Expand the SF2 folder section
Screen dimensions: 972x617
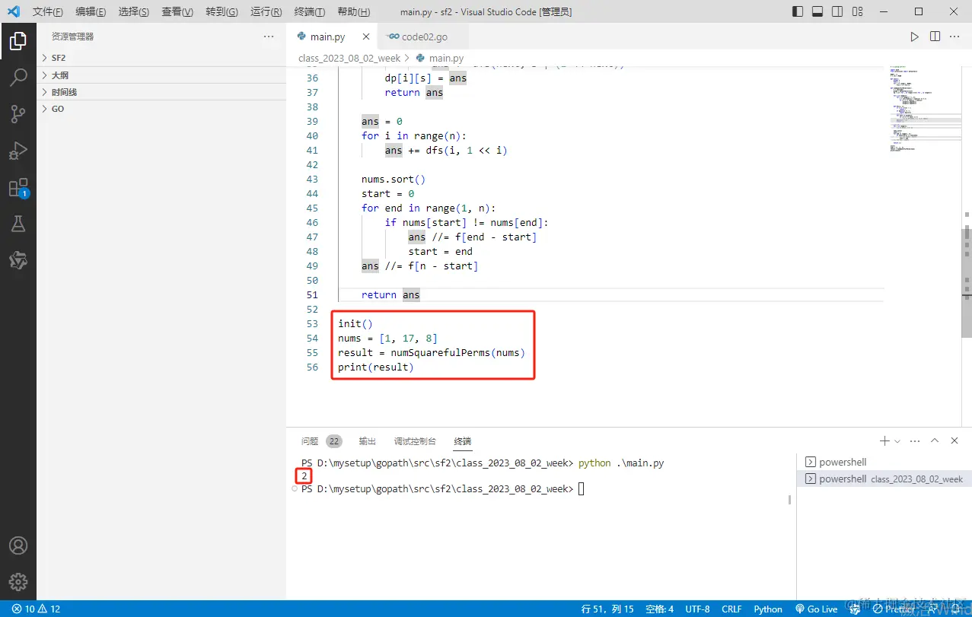tap(161, 58)
